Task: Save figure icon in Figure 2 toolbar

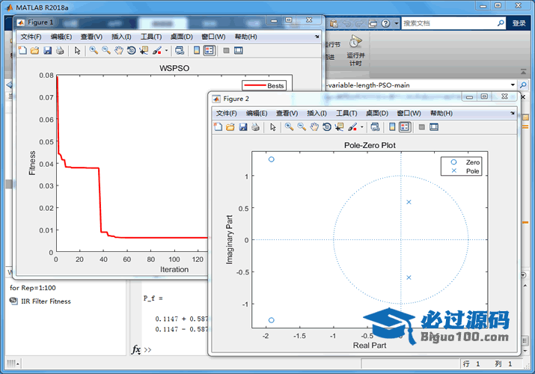Action: [243, 127]
